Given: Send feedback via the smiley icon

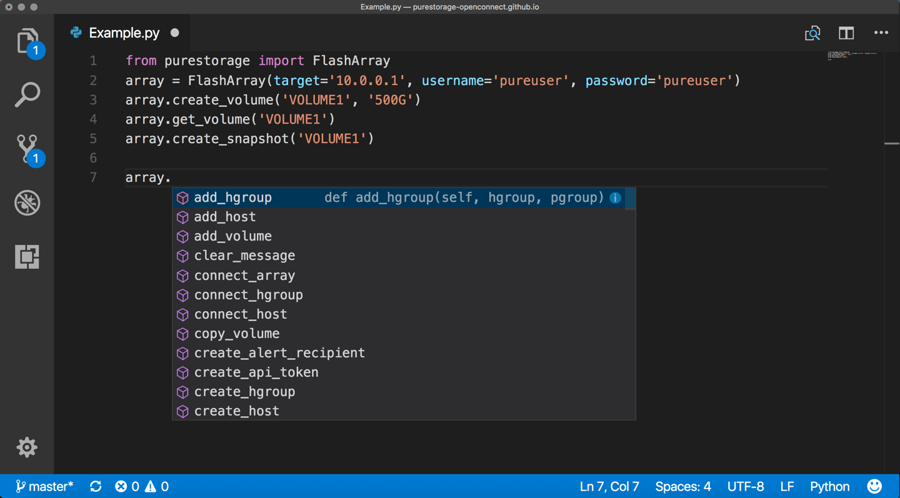Looking at the screenshot, I should coord(874,486).
